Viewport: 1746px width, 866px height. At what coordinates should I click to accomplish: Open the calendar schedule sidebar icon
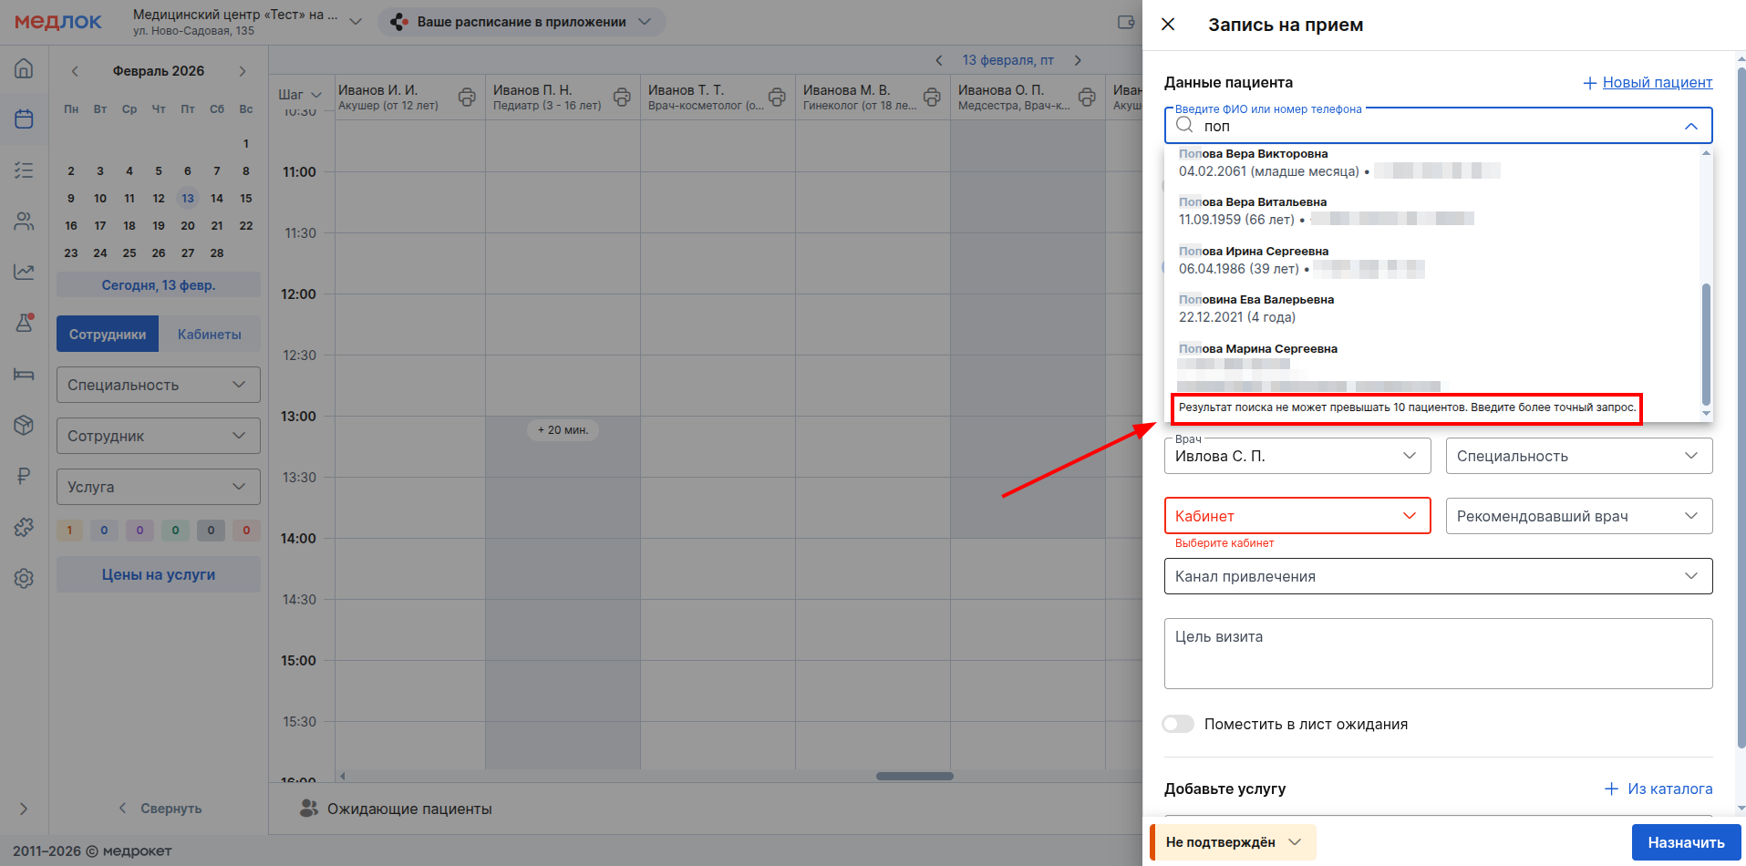[x=24, y=119]
